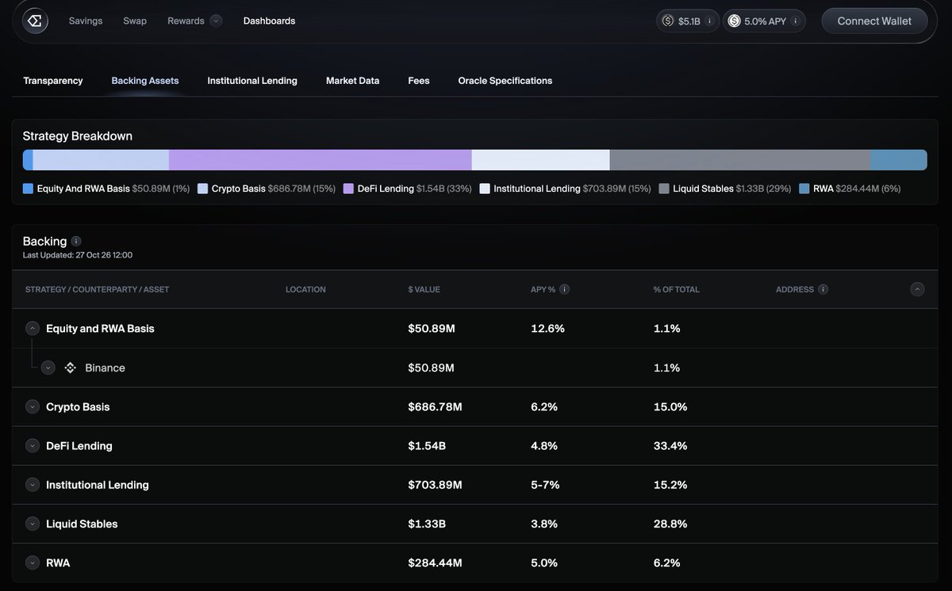
Task: Show info for the APY % column
Action: 564,289
